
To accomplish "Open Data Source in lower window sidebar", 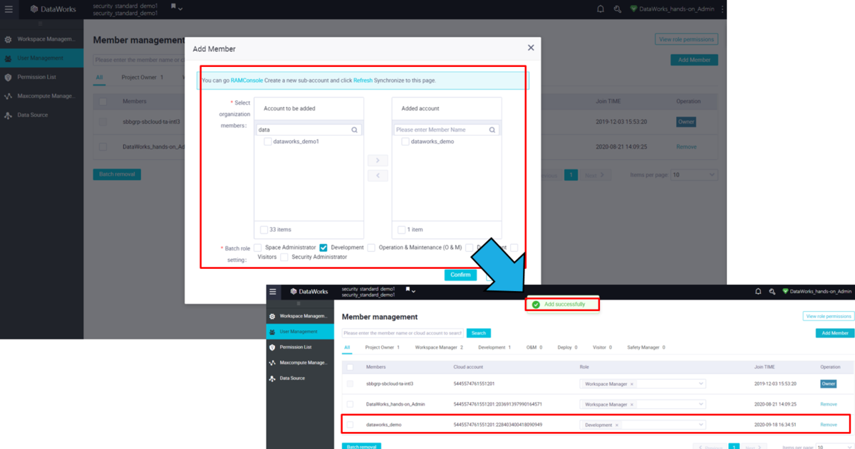I will click(x=299, y=379).
